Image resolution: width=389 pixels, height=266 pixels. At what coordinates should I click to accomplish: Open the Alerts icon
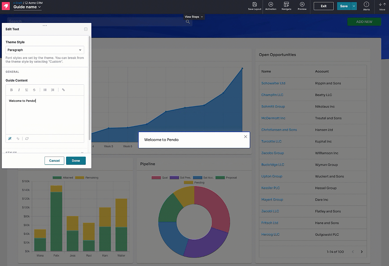click(x=366, y=4)
